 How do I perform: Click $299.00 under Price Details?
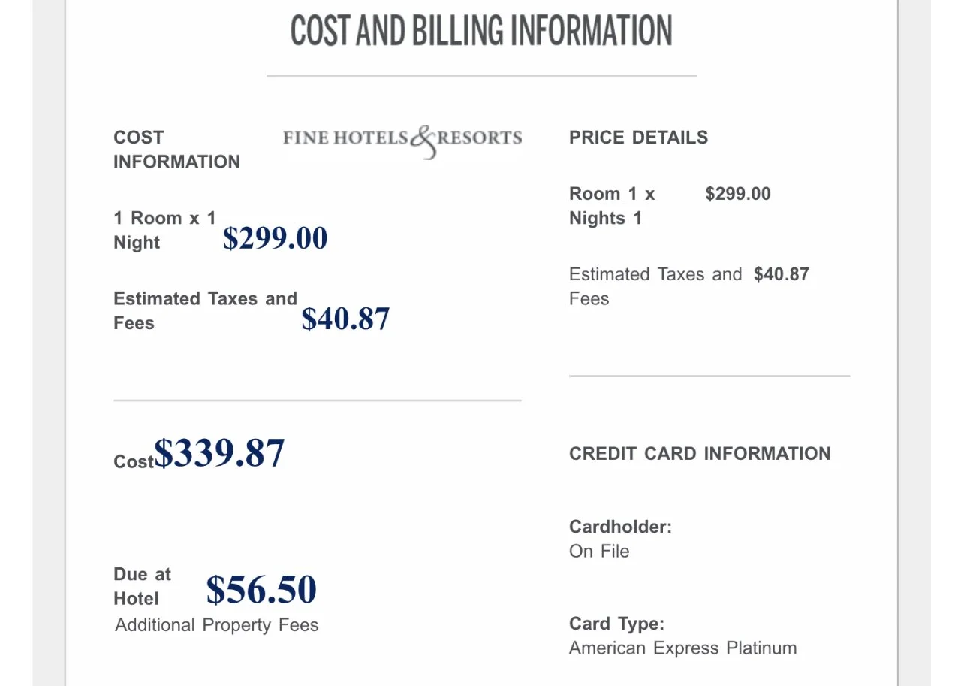(x=738, y=194)
